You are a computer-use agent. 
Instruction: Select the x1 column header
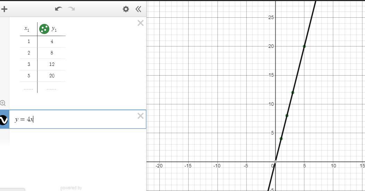click(x=27, y=29)
